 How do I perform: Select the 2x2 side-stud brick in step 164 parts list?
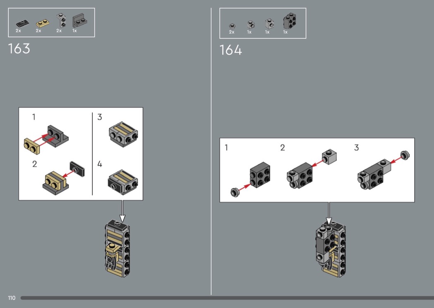[x=289, y=21]
